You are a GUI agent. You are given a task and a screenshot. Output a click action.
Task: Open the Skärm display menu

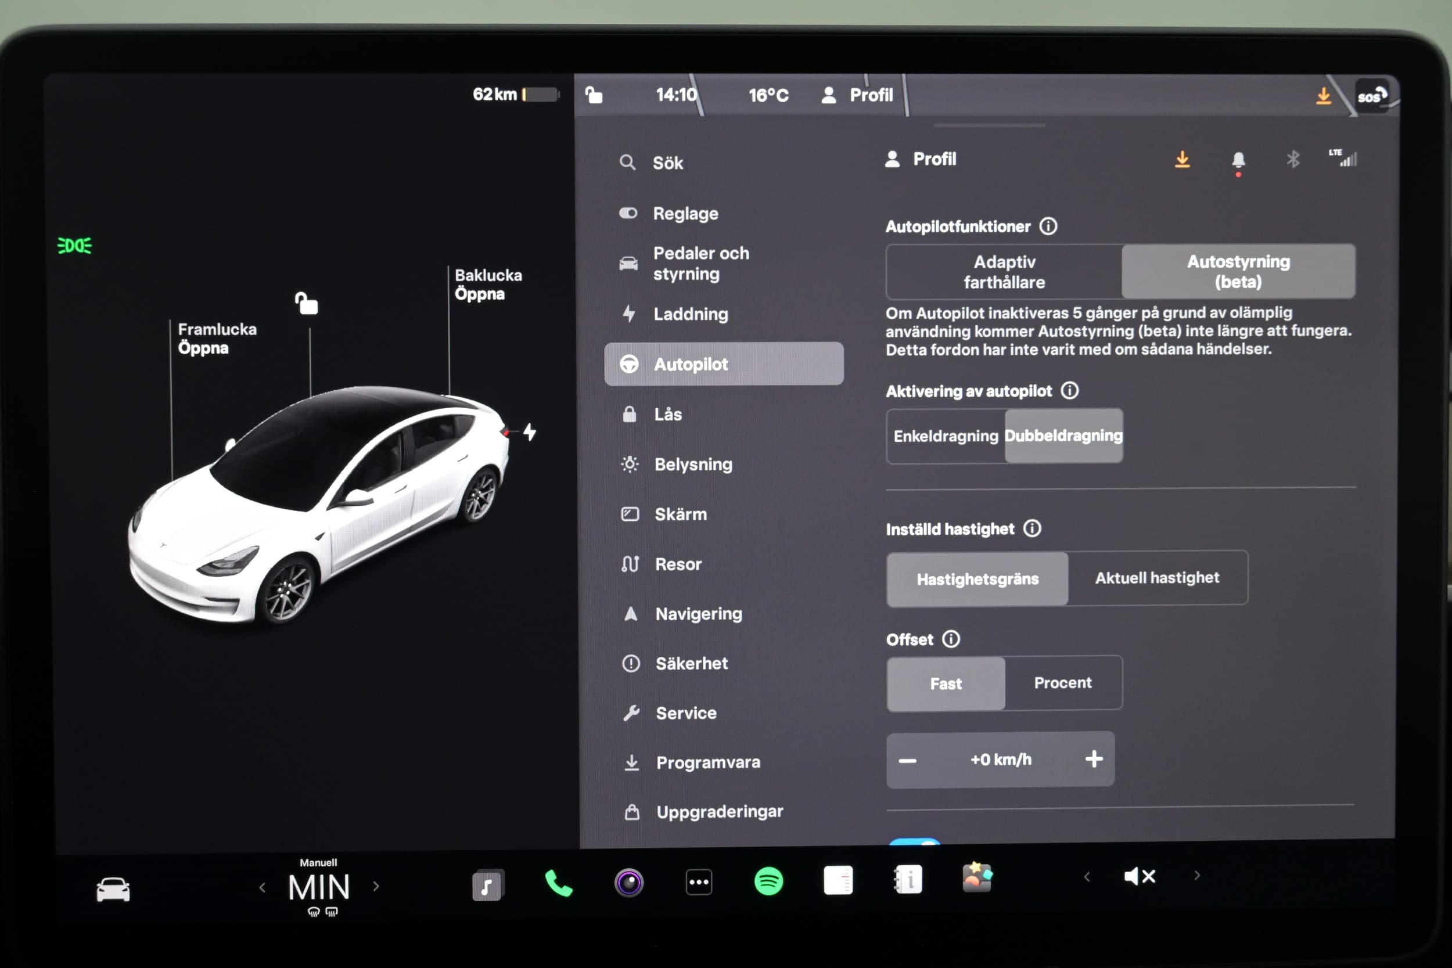coord(664,514)
